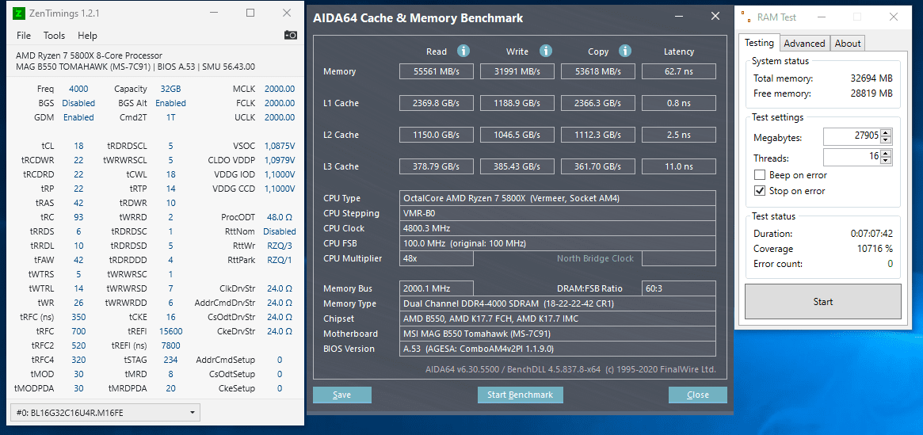Click CPU Stepping VMR-B0 field

coord(558,213)
